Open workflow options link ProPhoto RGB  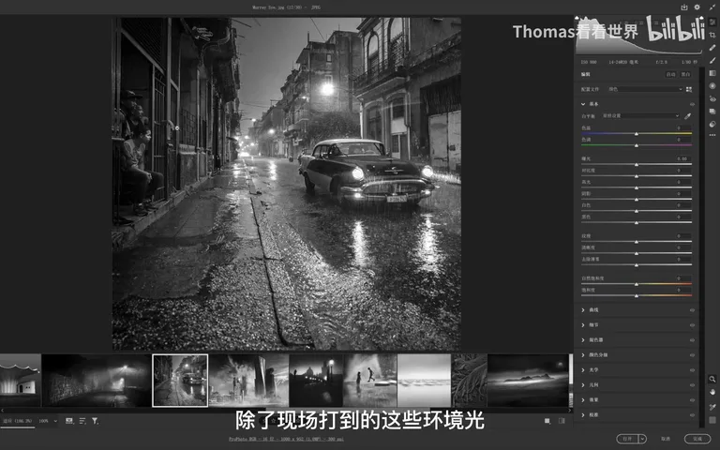pyautogui.click(x=286, y=439)
